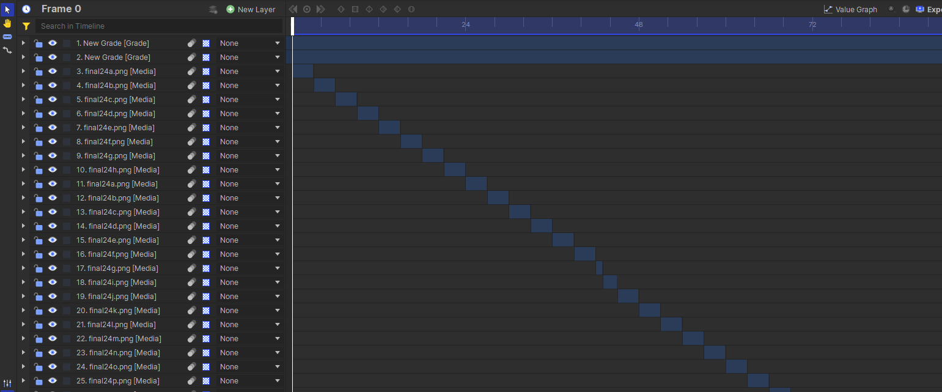The width and height of the screenshot is (942, 392).
Task: Activate the hand pan tool
Action: click(7, 23)
